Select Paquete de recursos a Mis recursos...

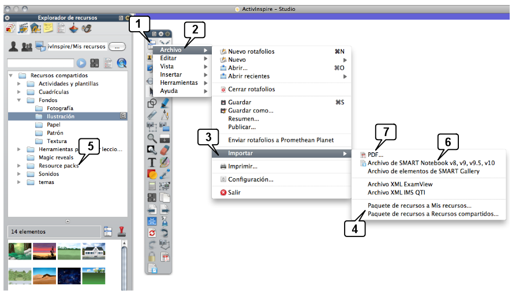419,205
